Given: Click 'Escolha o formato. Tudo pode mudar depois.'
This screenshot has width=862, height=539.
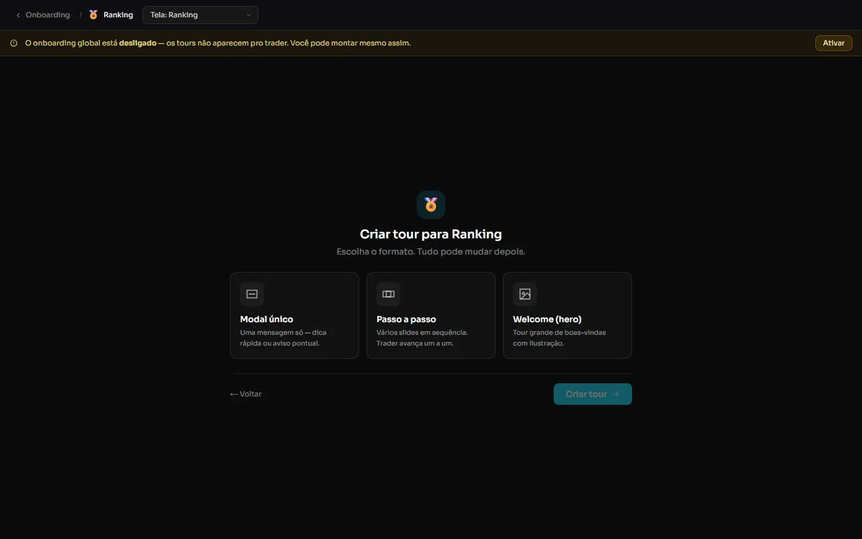Looking at the screenshot, I should pos(431,252).
